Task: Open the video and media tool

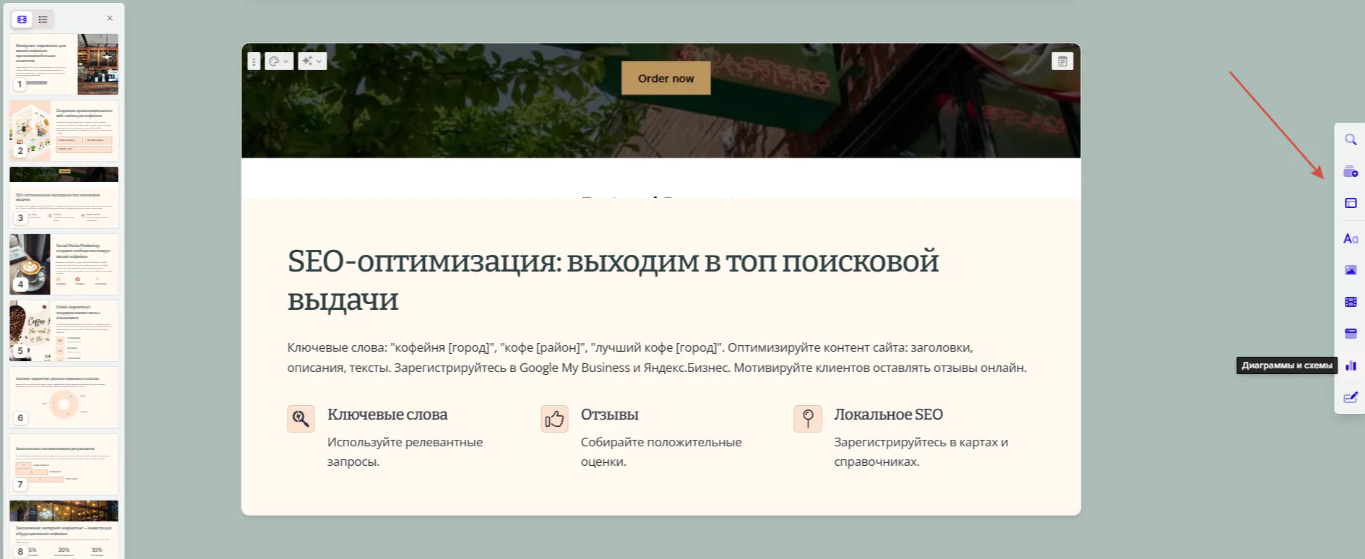Action: [1350, 302]
